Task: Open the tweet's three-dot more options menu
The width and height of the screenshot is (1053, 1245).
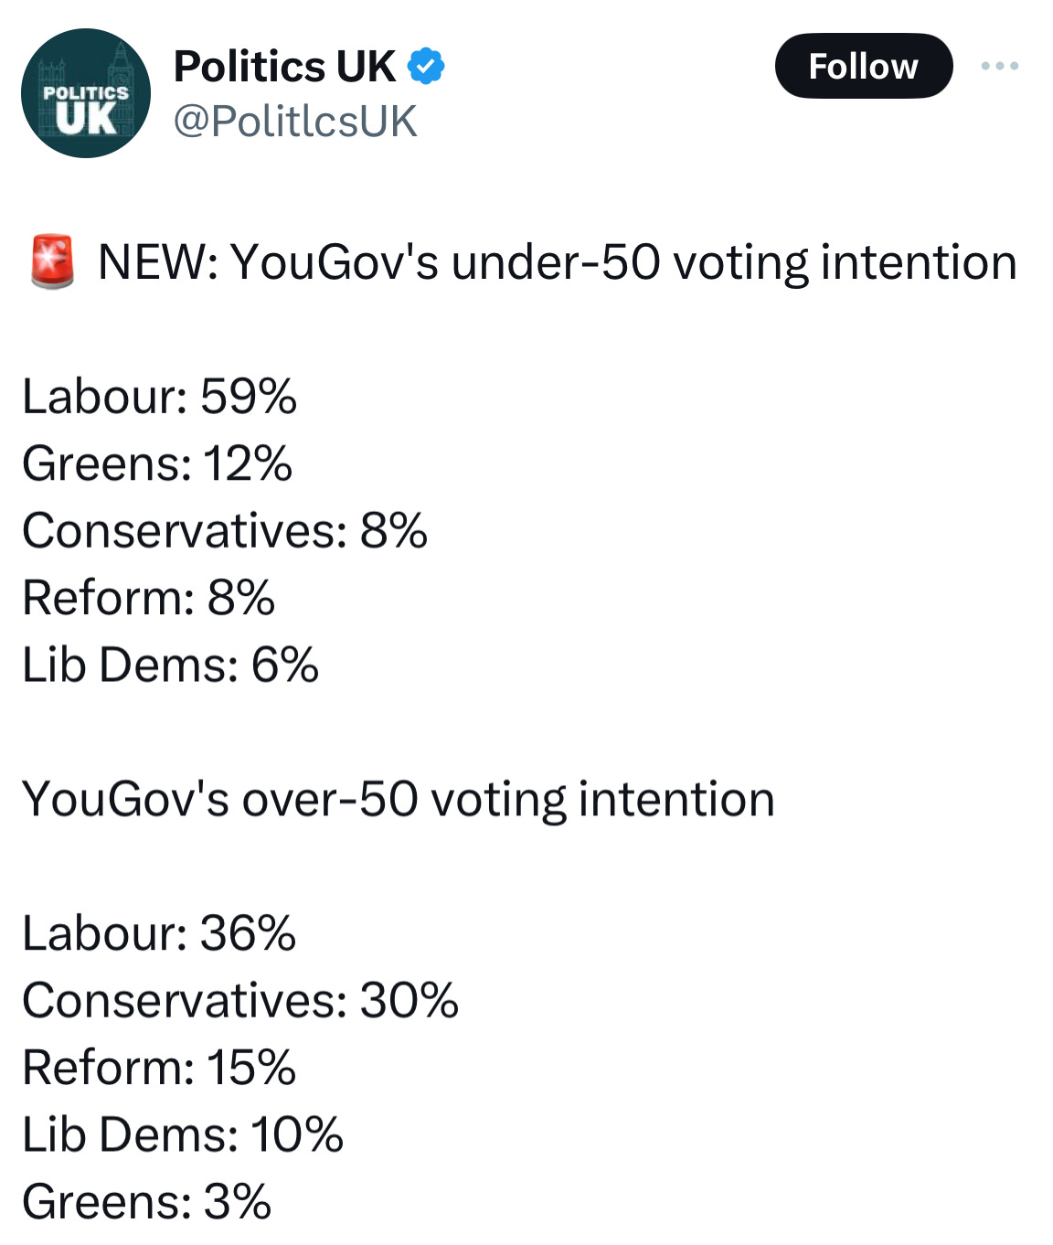Action: [999, 66]
